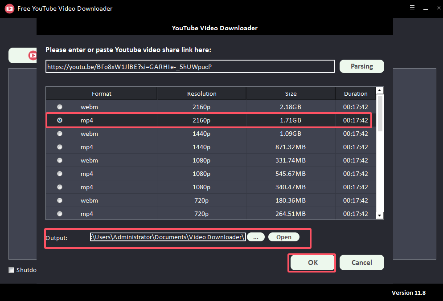Click the Parsing button
443x301 pixels.
(361, 66)
